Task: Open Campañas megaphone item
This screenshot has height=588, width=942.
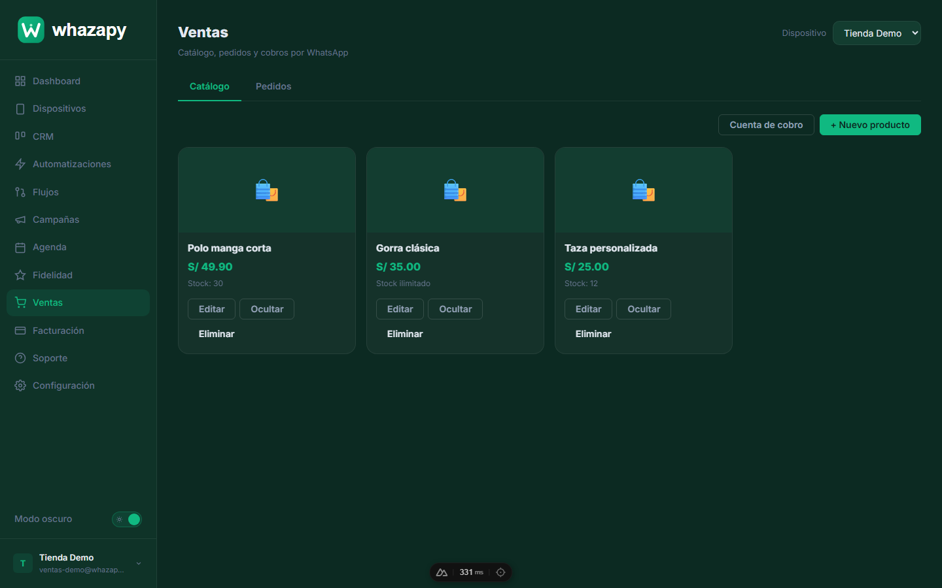Action: (78, 220)
